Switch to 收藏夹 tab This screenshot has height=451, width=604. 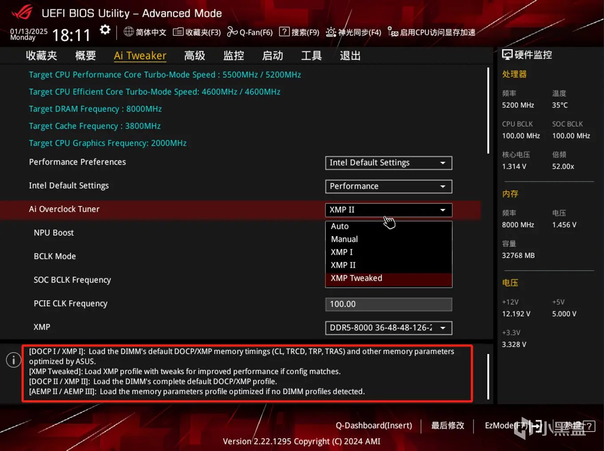tap(42, 56)
